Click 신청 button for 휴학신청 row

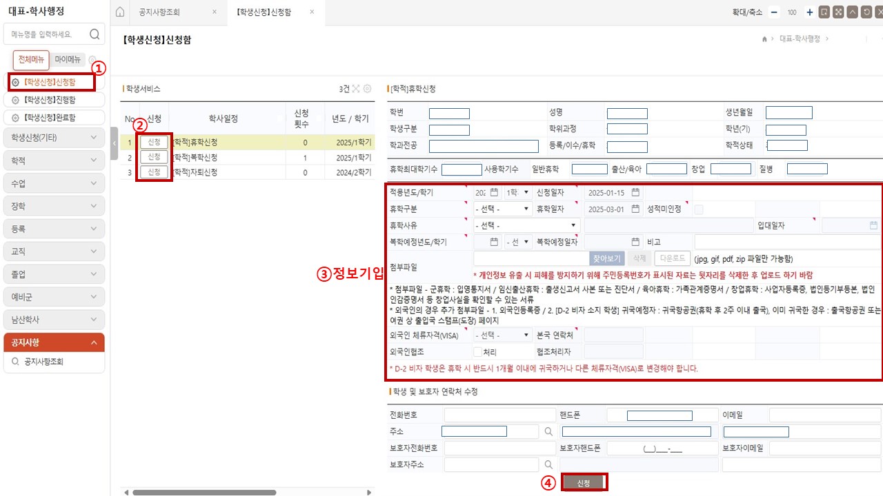(x=154, y=142)
